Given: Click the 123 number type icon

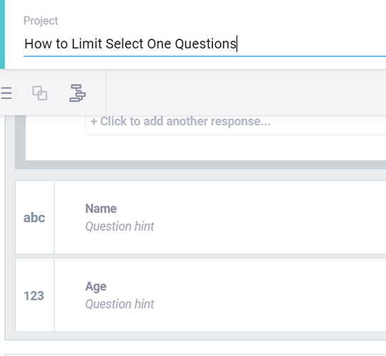Looking at the screenshot, I should coord(34,295).
